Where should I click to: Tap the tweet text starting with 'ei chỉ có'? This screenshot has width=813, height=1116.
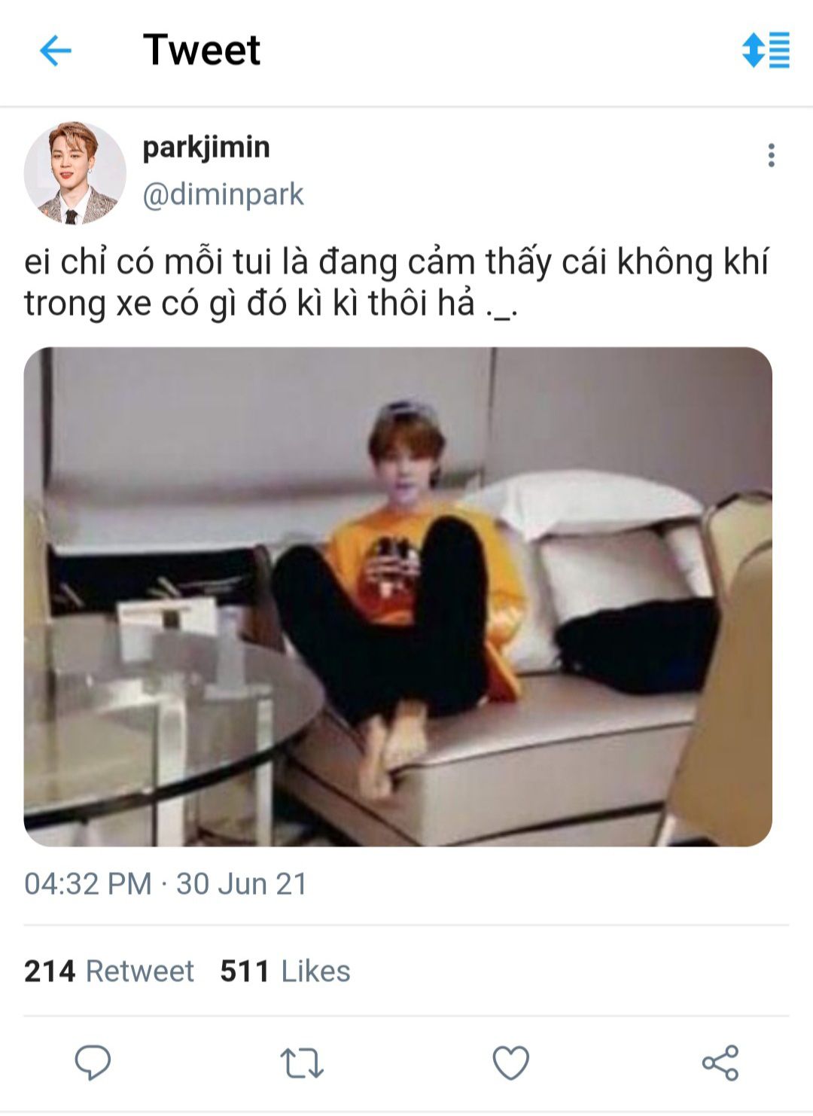point(397,282)
